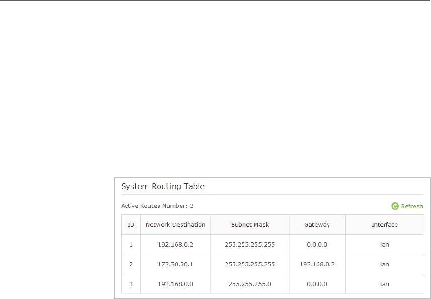Select subnet mask for 172.30.30.1 route
The width and height of the screenshot is (431, 299).
pyautogui.click(x=249, y=264)
